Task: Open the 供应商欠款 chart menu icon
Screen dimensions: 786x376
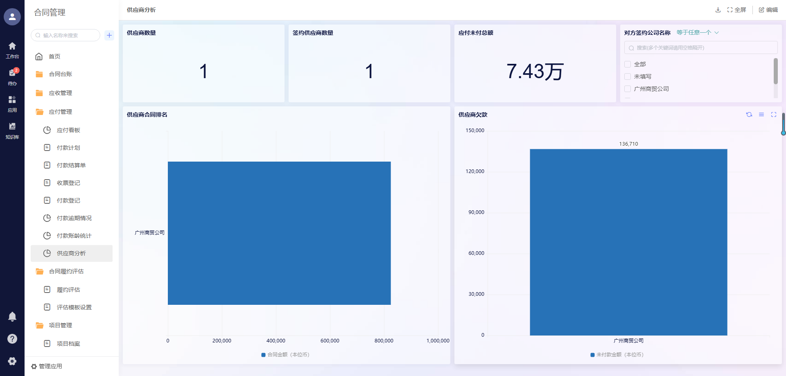Action: 761,115
